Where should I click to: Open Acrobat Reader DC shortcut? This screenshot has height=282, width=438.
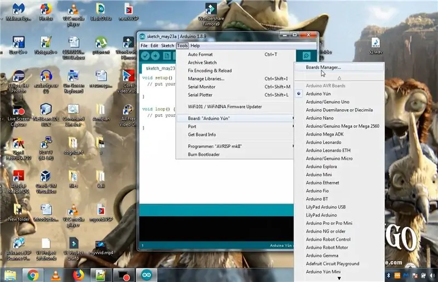point(19,182)
